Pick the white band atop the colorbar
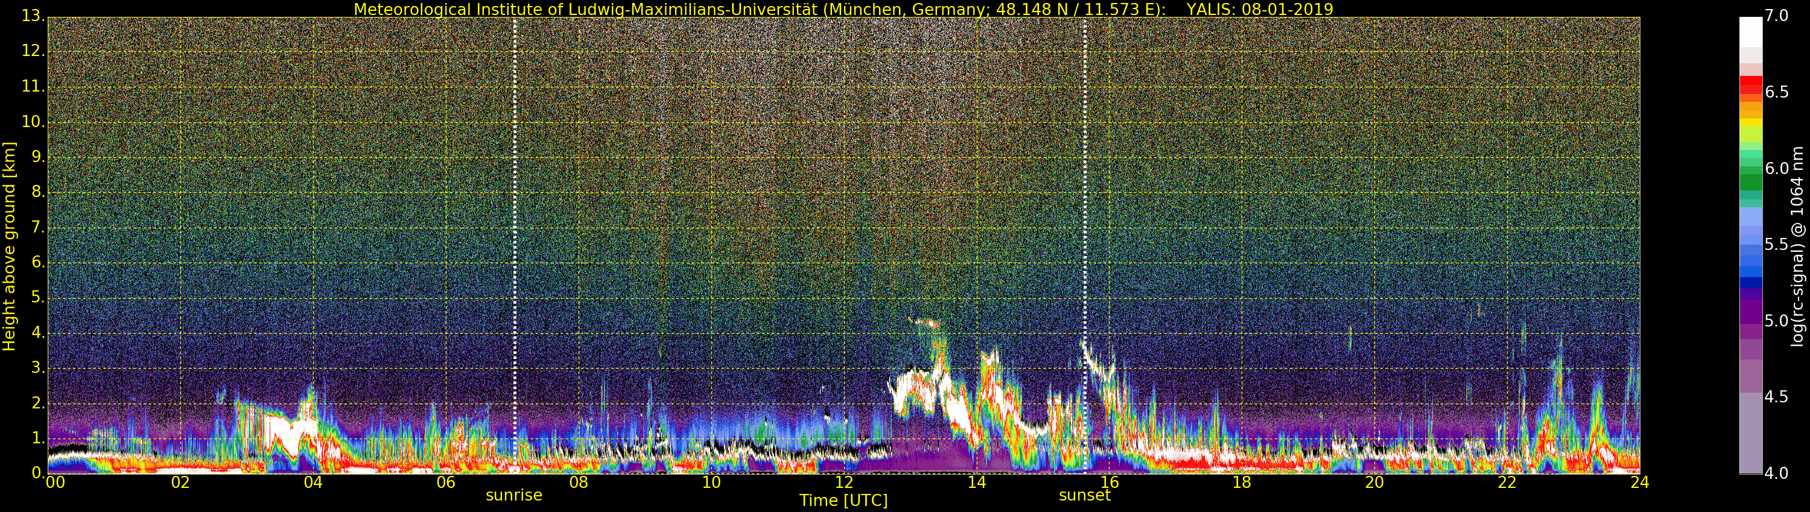1810x512 pixels. tap(1750, 33)
